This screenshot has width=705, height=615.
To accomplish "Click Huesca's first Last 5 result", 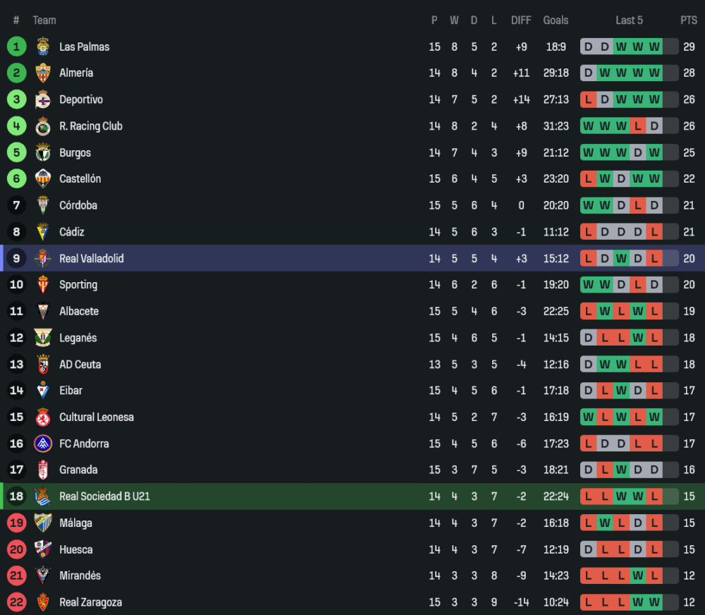I will 588,549.
